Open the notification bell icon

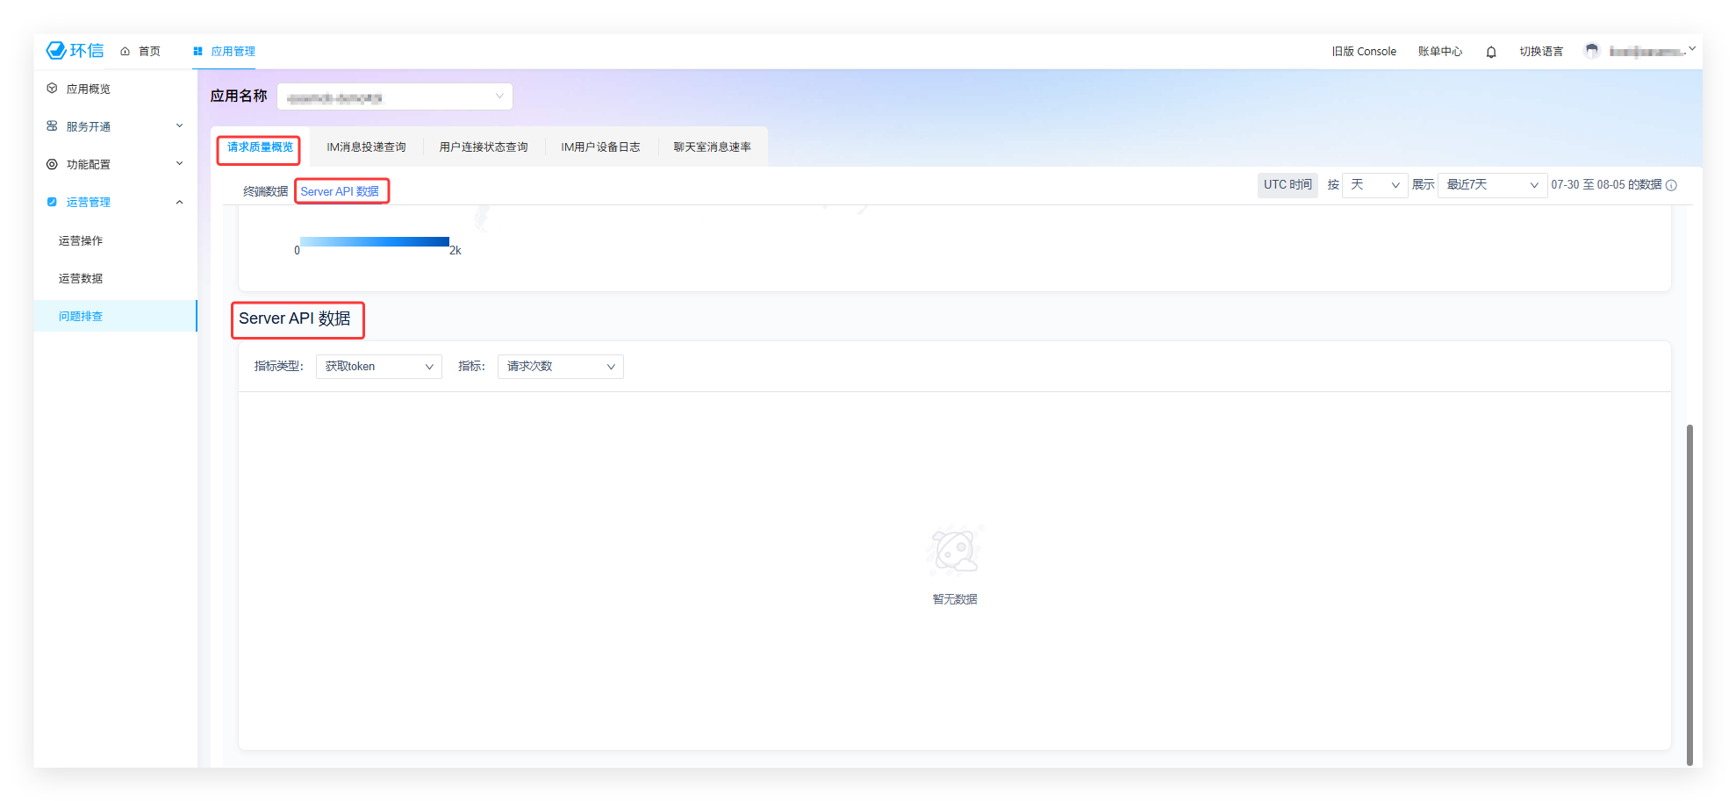[1490, 52]
